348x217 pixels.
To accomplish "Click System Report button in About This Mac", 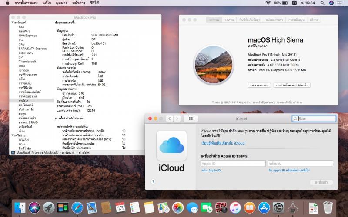I will click(259, 85).
